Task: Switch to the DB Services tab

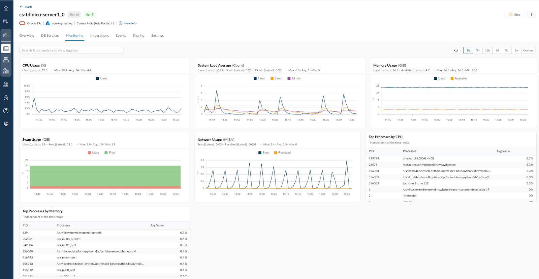Action: point(50,36)
